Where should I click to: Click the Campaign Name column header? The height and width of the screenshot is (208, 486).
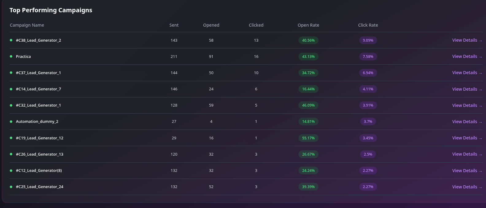(x=27, y=25)
